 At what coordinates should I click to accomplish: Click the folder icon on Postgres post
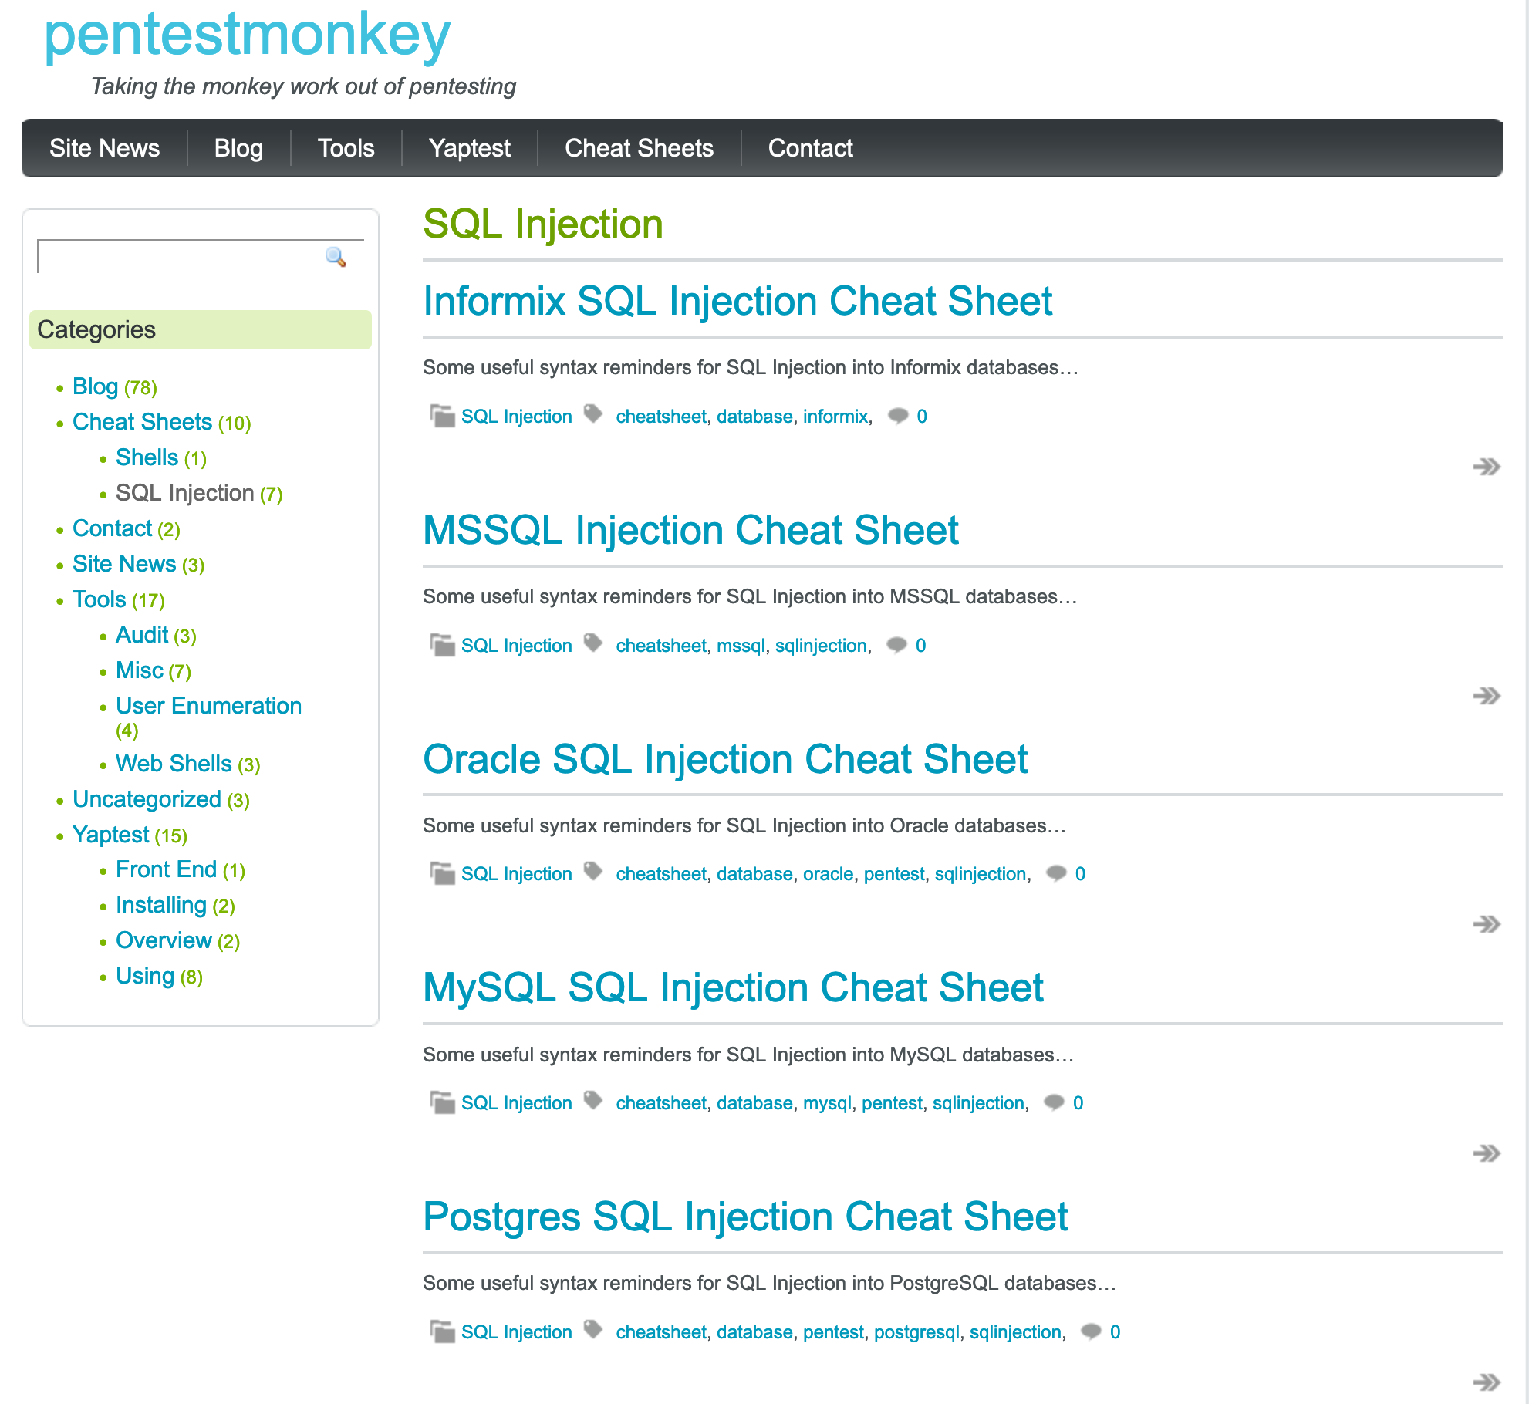[442, 1331]
